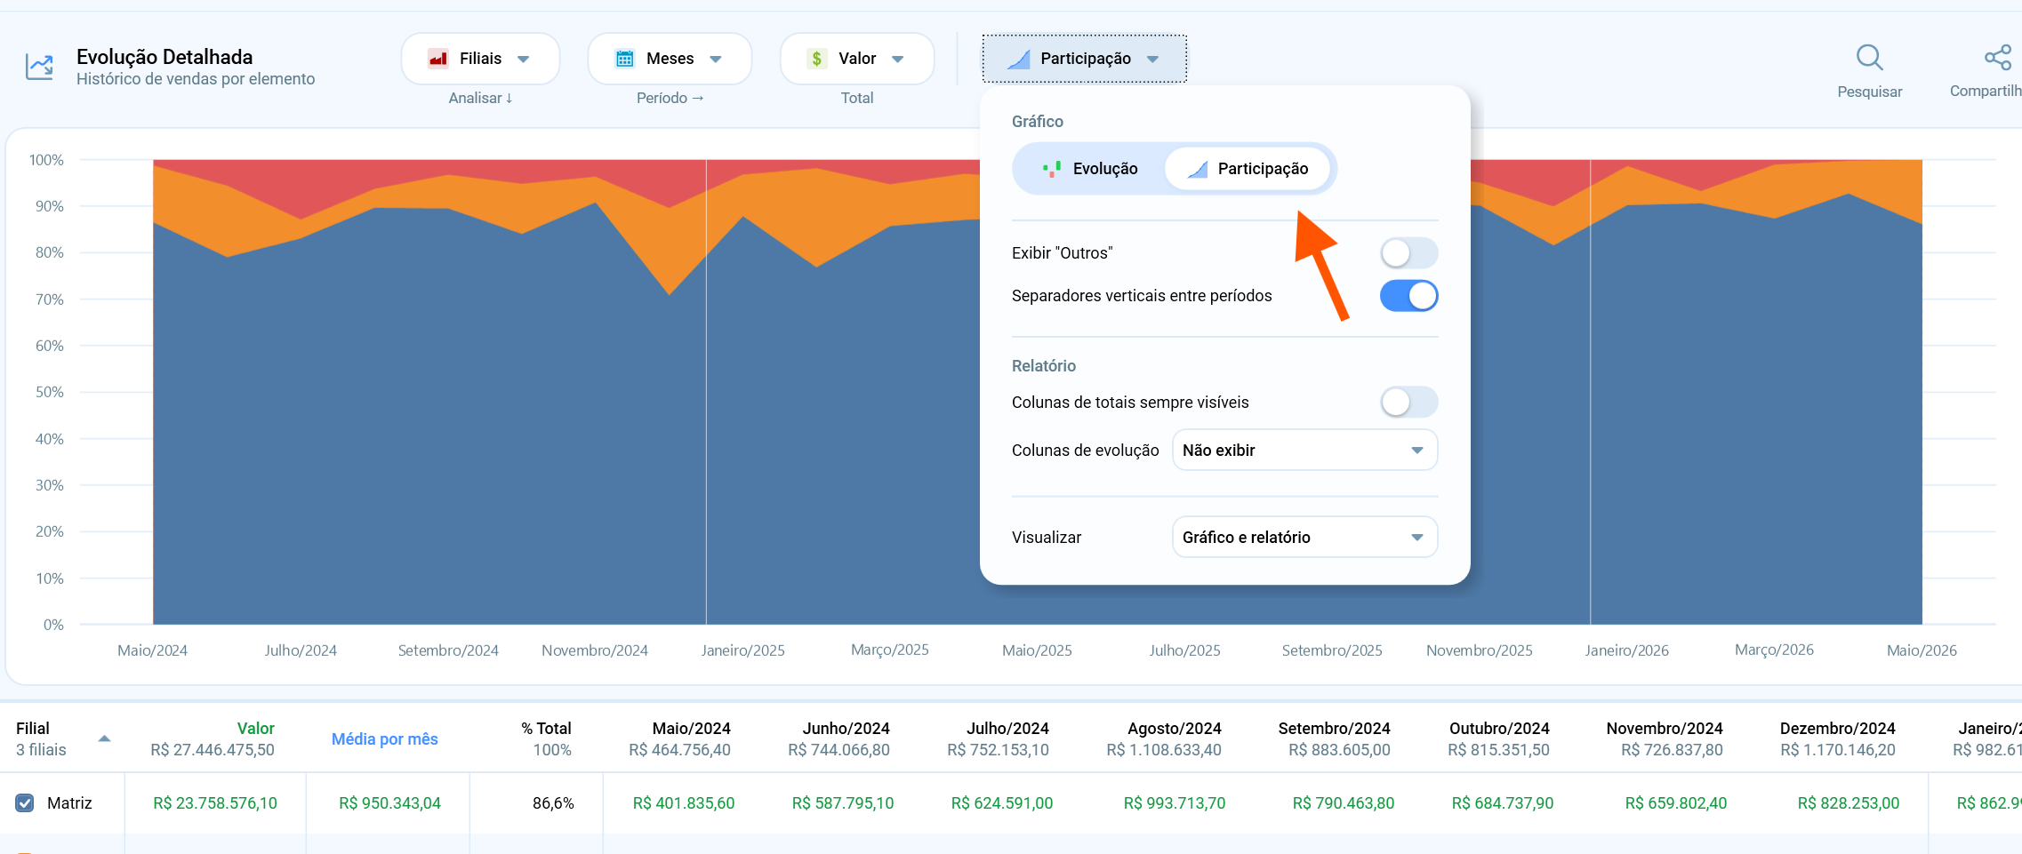
Task: Click the Janeiro/2025 marker on chart axis
Action: click(742, 650)
